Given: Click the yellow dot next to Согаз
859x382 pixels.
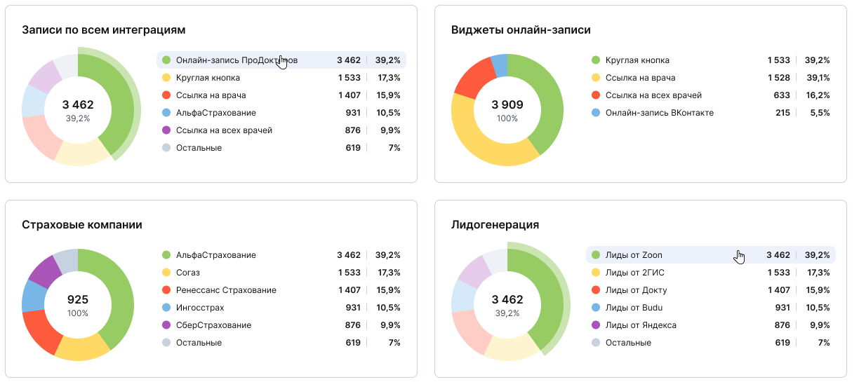Looking at the screenshot, I should [166, 273].
